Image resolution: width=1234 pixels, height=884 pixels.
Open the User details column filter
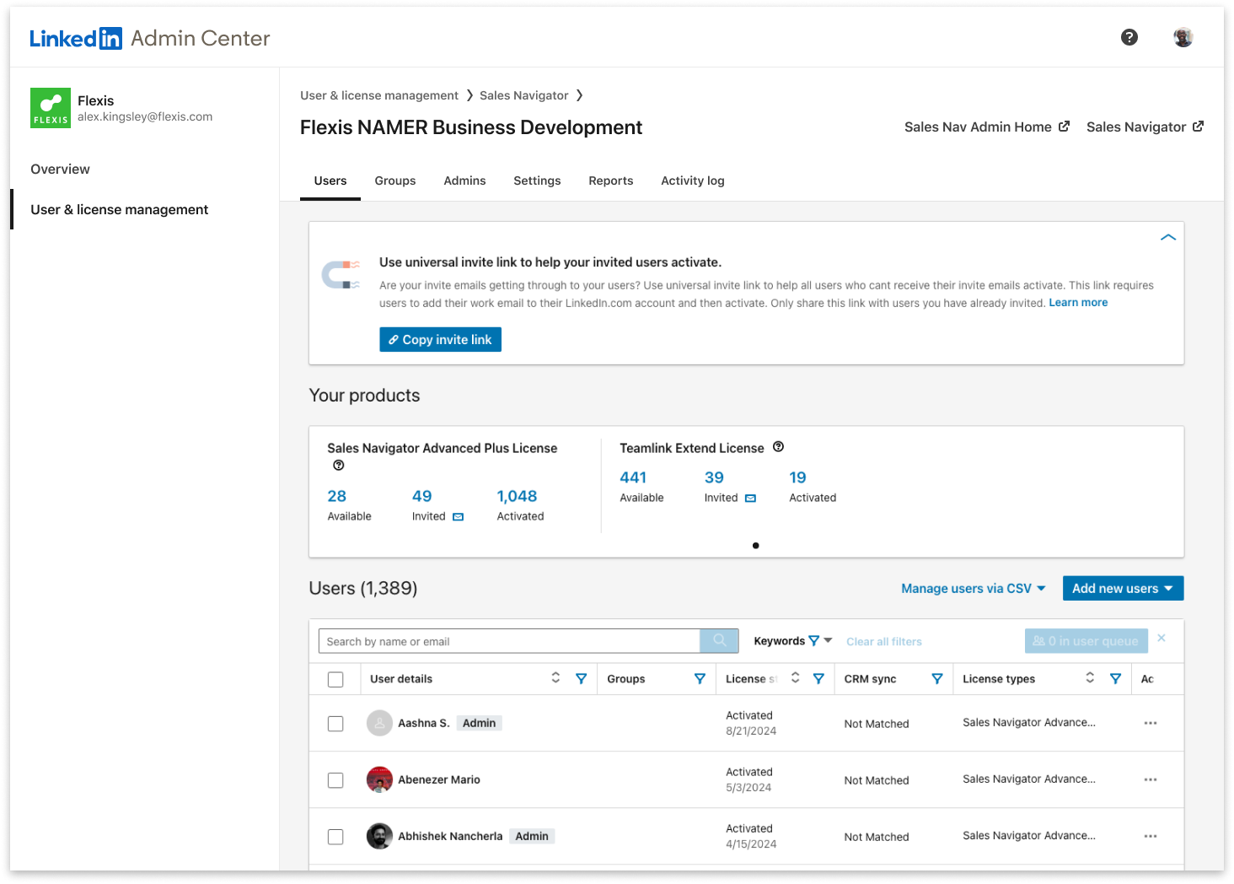(x=582, y=679)
